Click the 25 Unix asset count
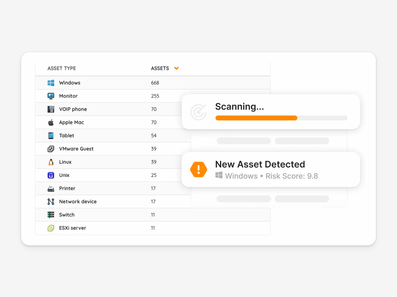 coord(154,175)
